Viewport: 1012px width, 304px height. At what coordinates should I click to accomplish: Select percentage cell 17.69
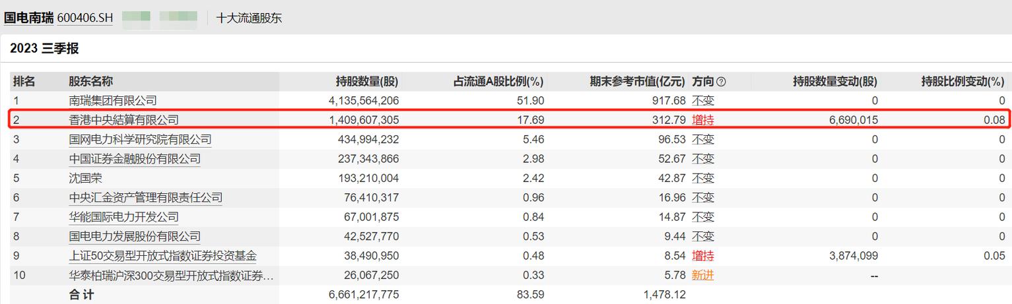[531, 120]
